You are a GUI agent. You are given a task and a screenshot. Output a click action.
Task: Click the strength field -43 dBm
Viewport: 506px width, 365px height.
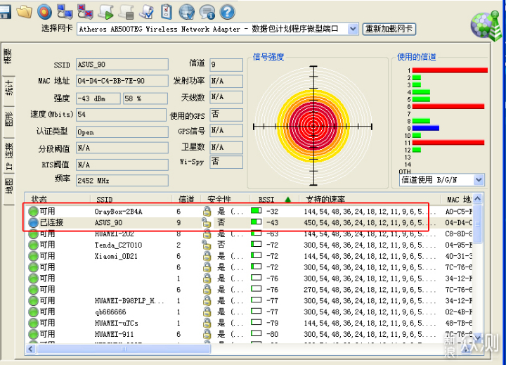click(x=98, y=98)
